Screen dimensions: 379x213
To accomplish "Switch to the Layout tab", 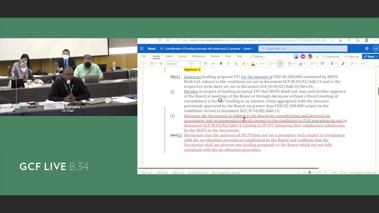I will (x=182, y=56).
